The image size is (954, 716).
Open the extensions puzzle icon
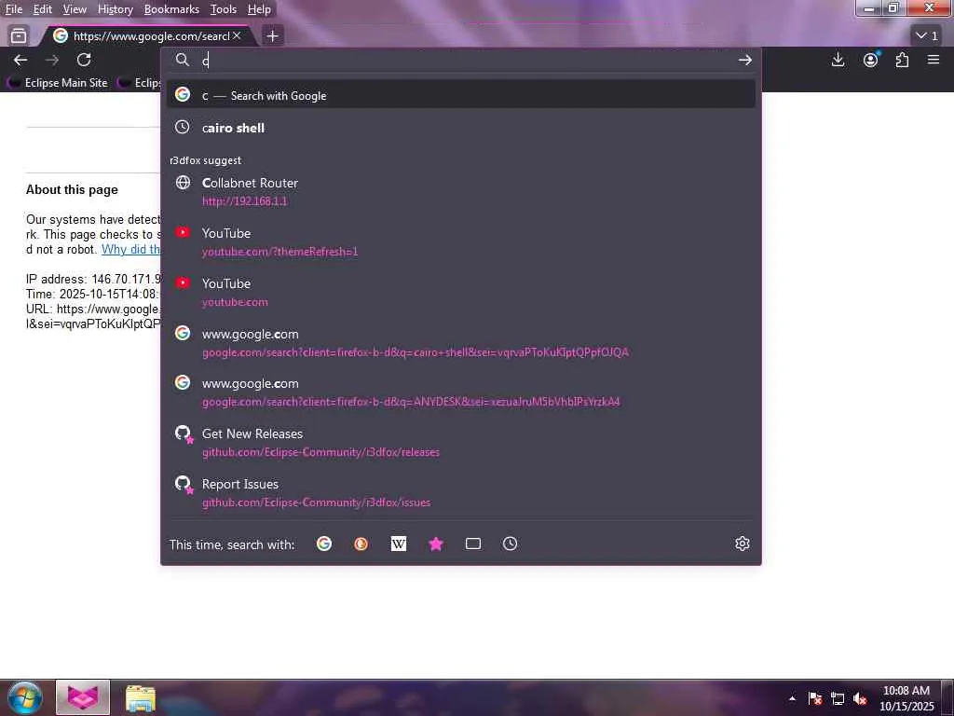[902, 60]
